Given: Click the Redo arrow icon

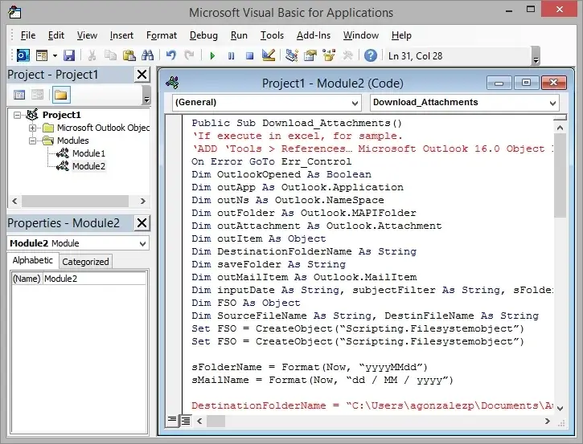Looking at the screenshot, I should (x=189, y=55).
